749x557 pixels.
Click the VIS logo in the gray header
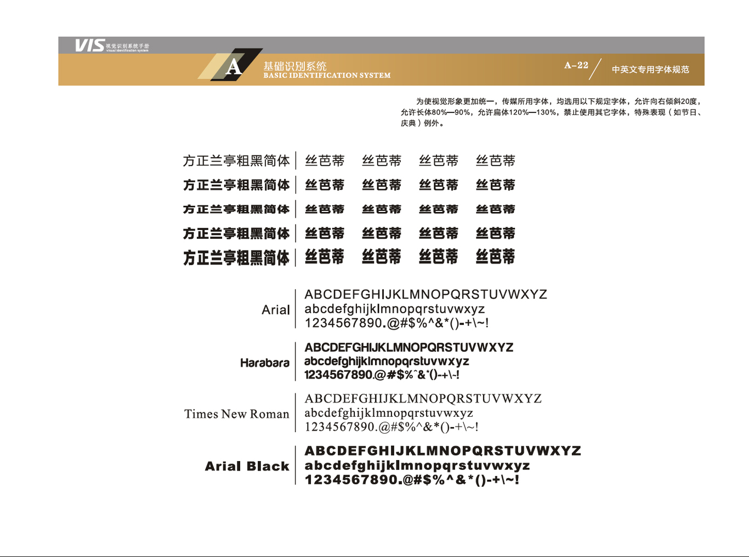(90, 45)
